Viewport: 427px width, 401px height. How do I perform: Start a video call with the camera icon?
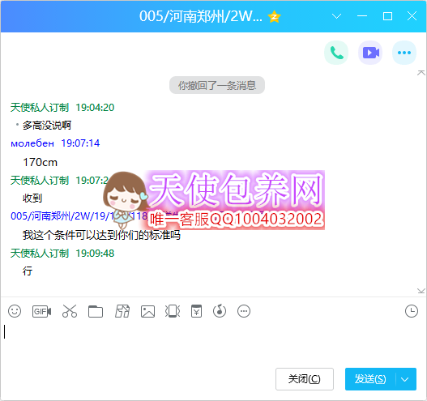click(370, 53)
